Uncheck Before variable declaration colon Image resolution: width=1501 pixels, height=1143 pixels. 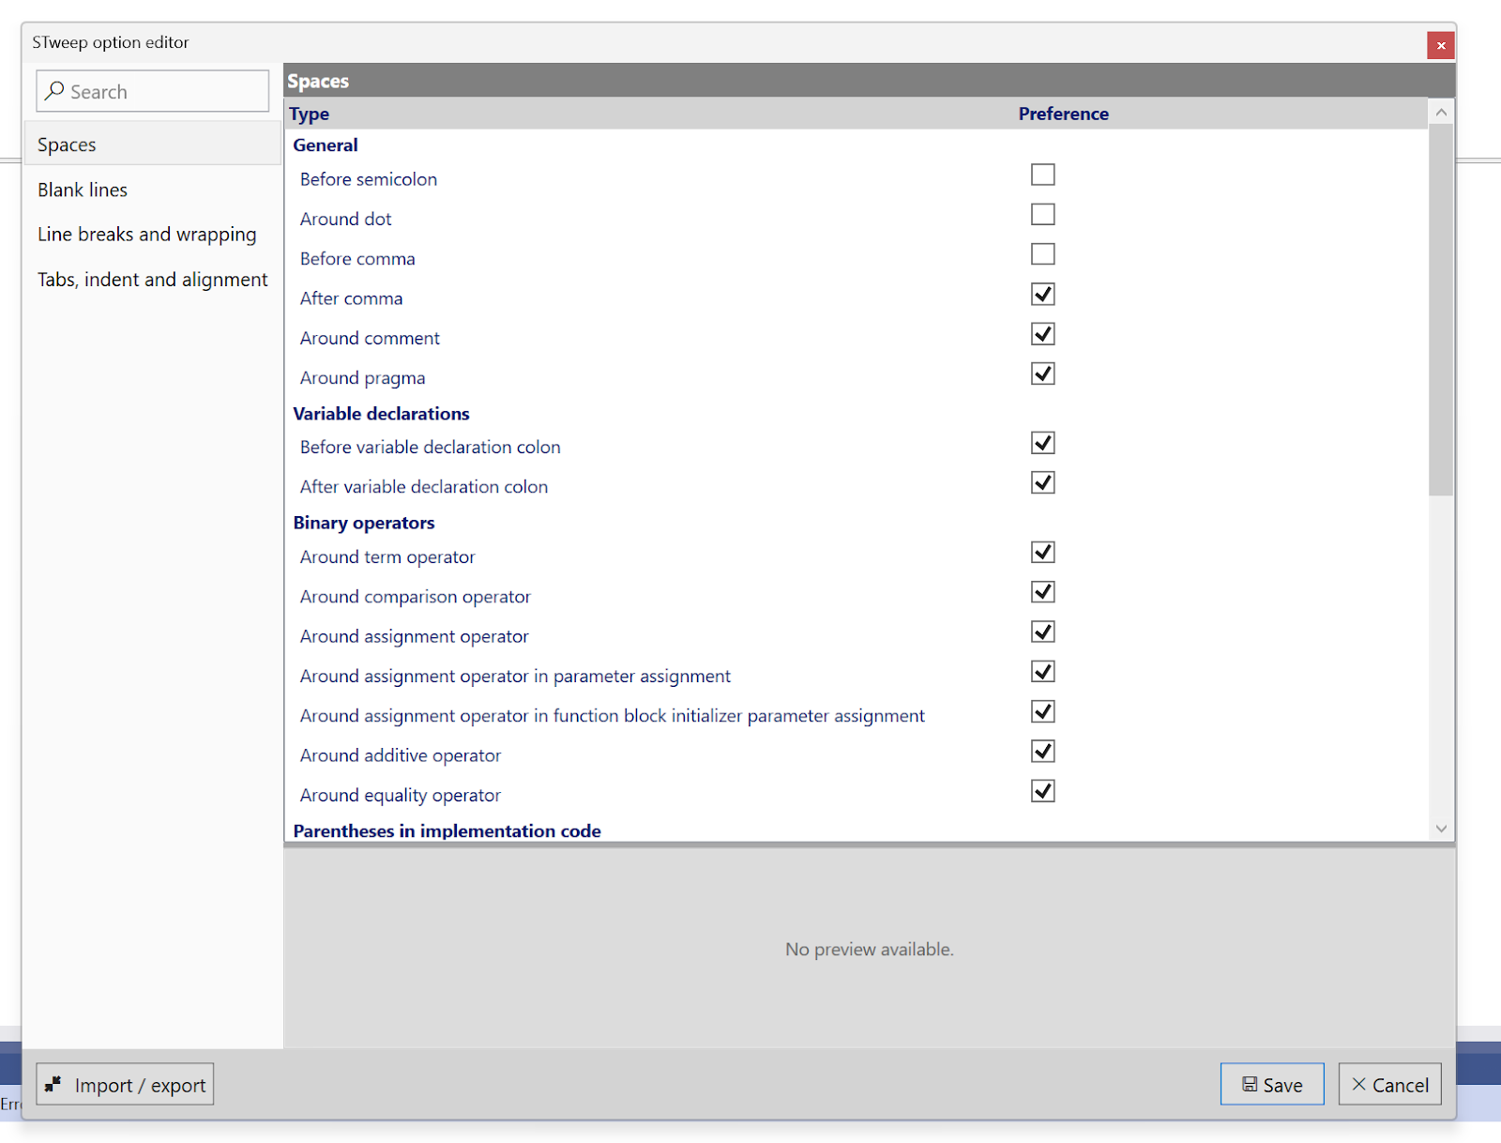(x=1042, y=443)
